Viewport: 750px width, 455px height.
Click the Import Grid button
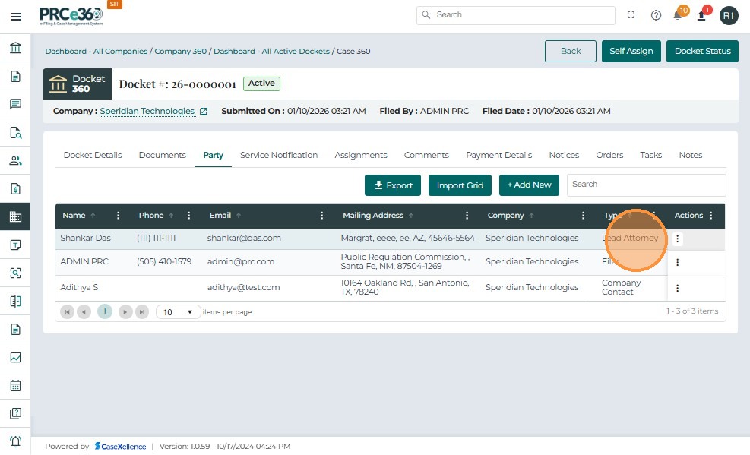(x=460, y=185)
